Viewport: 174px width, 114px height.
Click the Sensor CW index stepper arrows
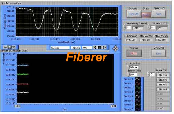coord(148,74)
